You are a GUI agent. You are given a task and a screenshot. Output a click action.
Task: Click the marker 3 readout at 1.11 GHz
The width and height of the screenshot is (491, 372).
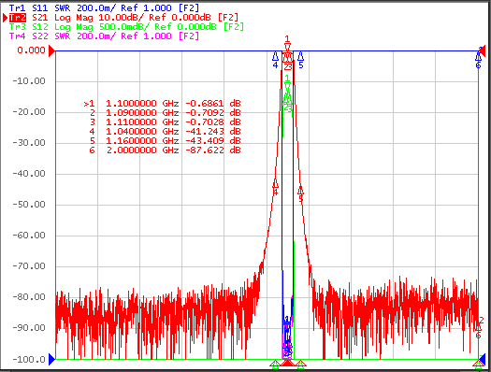(165, 122)
